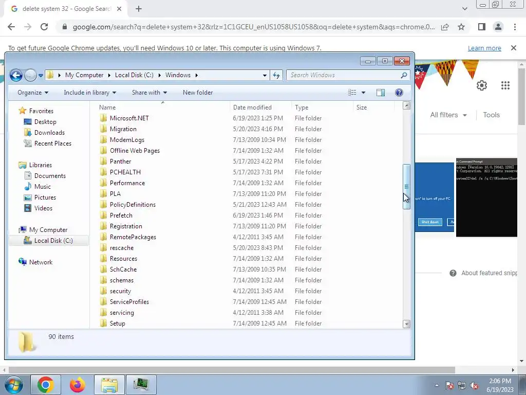Expand the address bar history dropdown

(265, 75)
